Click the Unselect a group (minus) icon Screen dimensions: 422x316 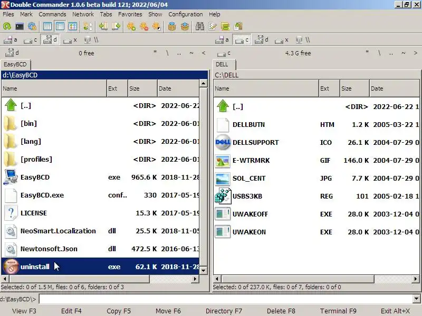(x=144, y=26)
